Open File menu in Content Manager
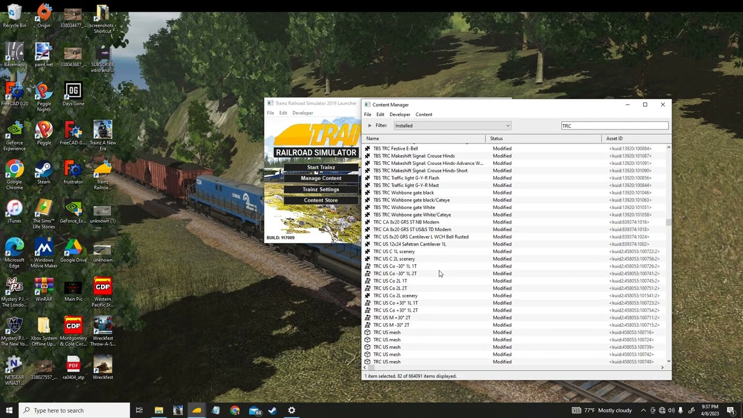This screenshot has width=743, height=418. pyautogui.click(x=367, y=114)
